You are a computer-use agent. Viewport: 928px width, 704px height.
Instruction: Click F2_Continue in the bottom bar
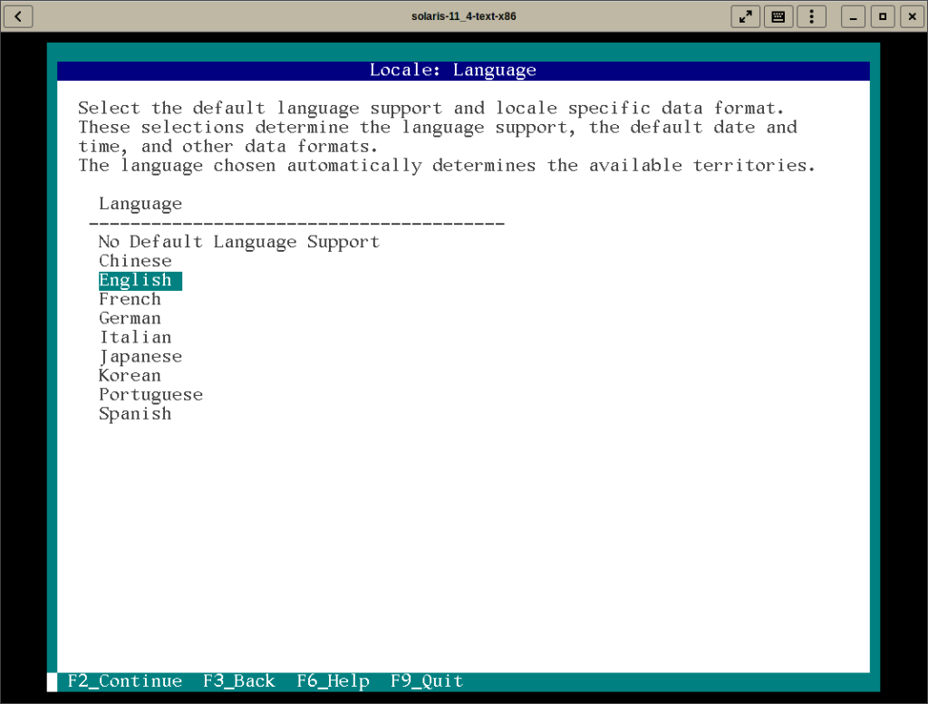point(124,681)
